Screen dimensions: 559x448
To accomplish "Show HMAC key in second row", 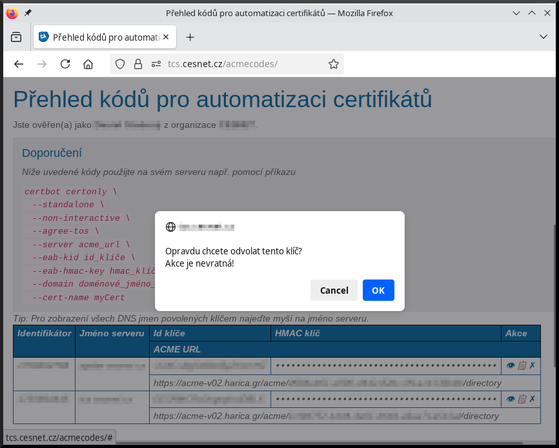I will point(510,399).
